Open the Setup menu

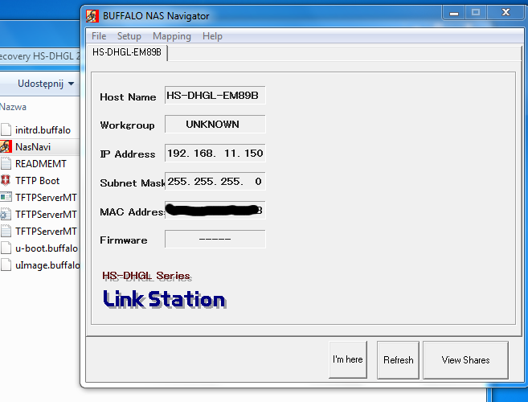click(129, 36)
